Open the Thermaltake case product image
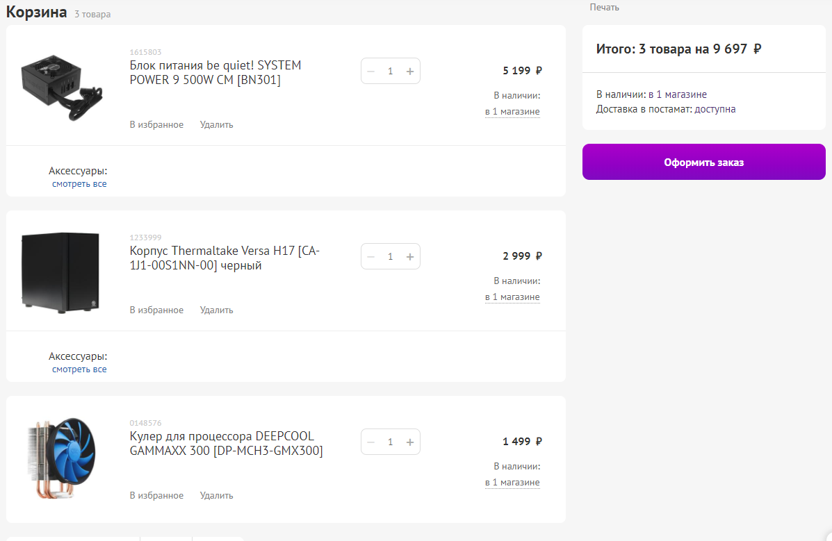 60,273
